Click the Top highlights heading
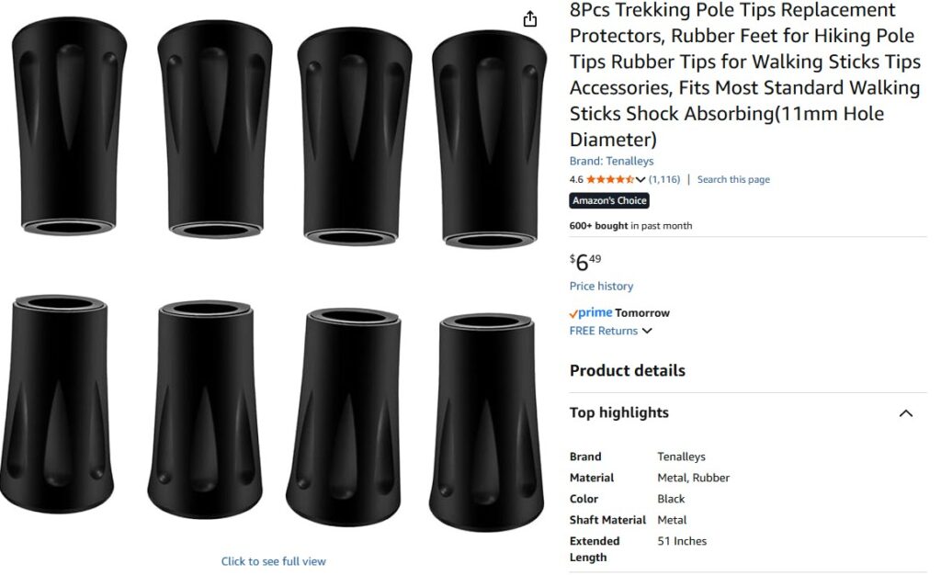 (618, 412)
